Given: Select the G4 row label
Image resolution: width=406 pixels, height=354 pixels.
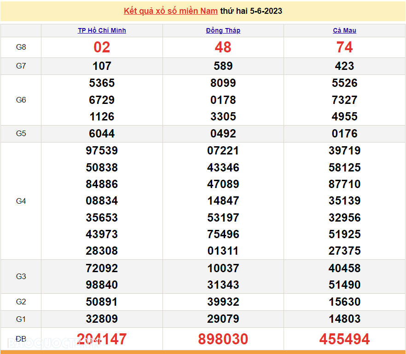Looking at the screenshot, I should click(21, 201).
